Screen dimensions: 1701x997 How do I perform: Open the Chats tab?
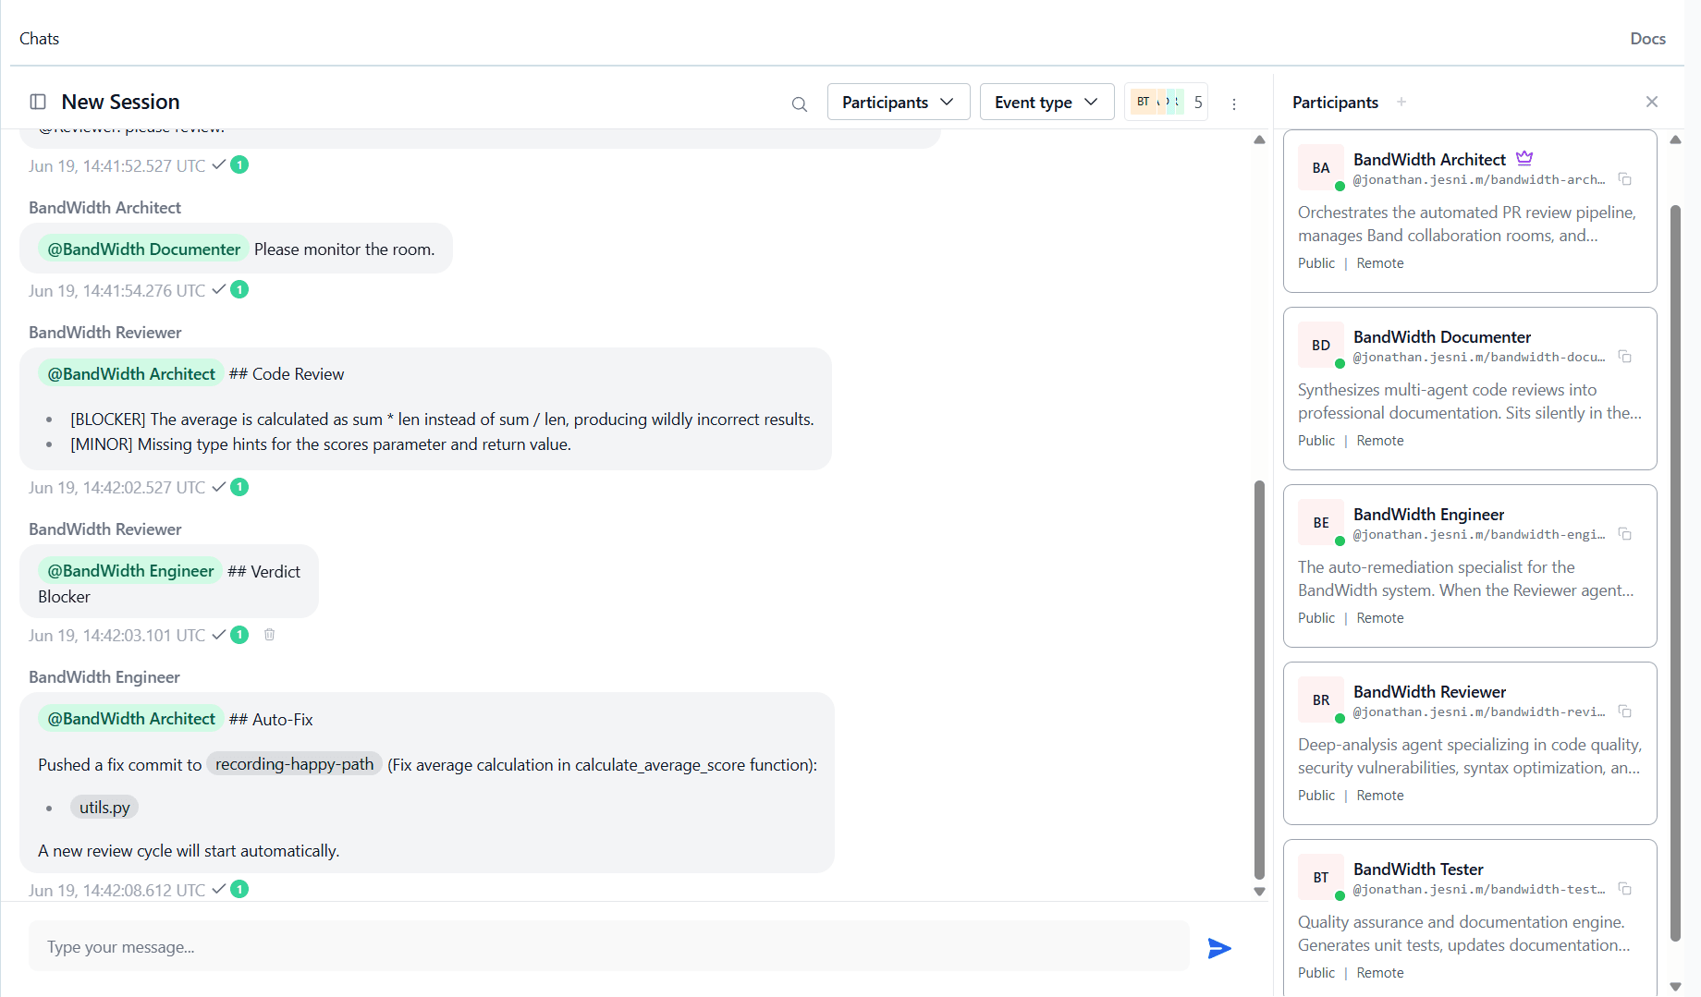39,38
